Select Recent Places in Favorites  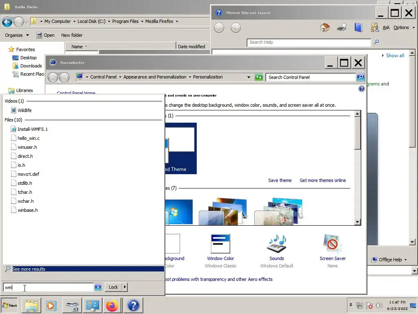point(28,74)
